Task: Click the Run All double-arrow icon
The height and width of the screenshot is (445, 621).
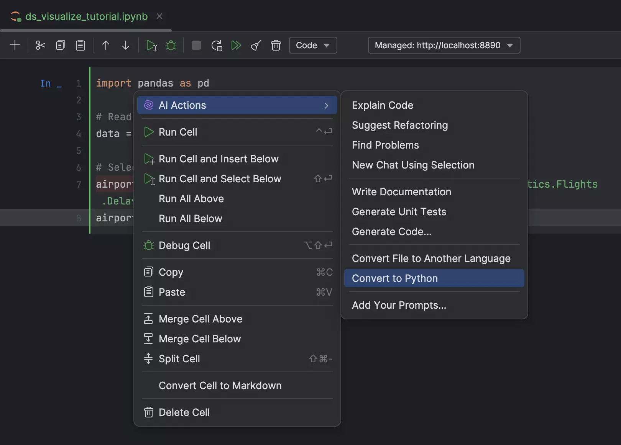Action: tap(236, 45)
